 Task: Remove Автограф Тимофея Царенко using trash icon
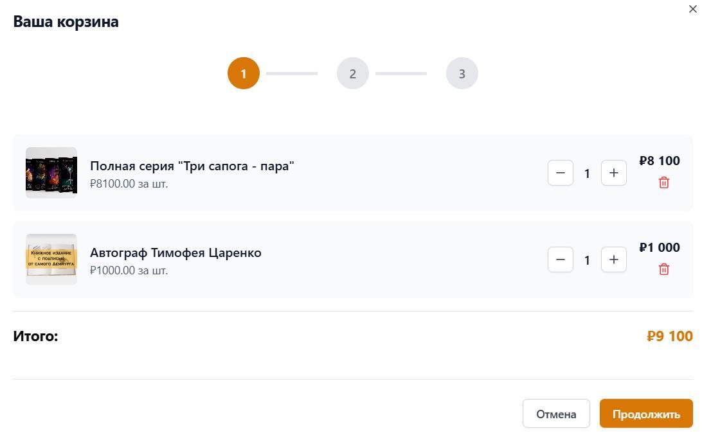pyautogui.click(x=664, y=269)
